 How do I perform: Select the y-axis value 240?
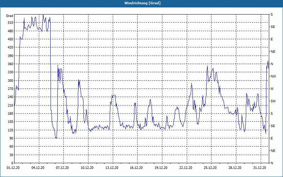click(11, 97)
